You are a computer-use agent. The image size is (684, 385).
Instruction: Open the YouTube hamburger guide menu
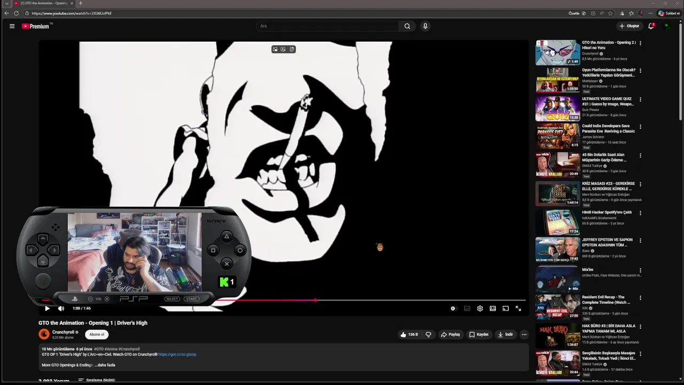[x=12, y=26]
